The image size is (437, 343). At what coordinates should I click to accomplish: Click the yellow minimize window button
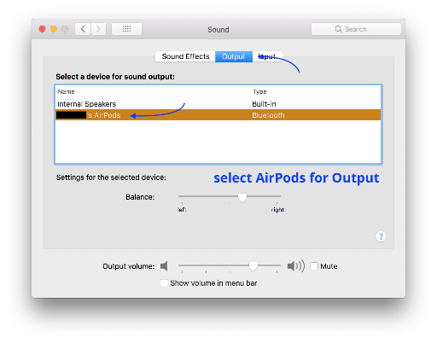[x=54, y=29]
